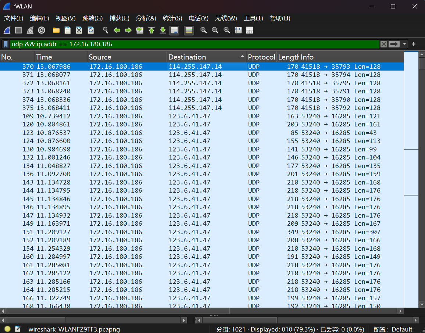Restart the current capture
The height and width of the screenshot is (333, 425).
click(x=30, y=31)
